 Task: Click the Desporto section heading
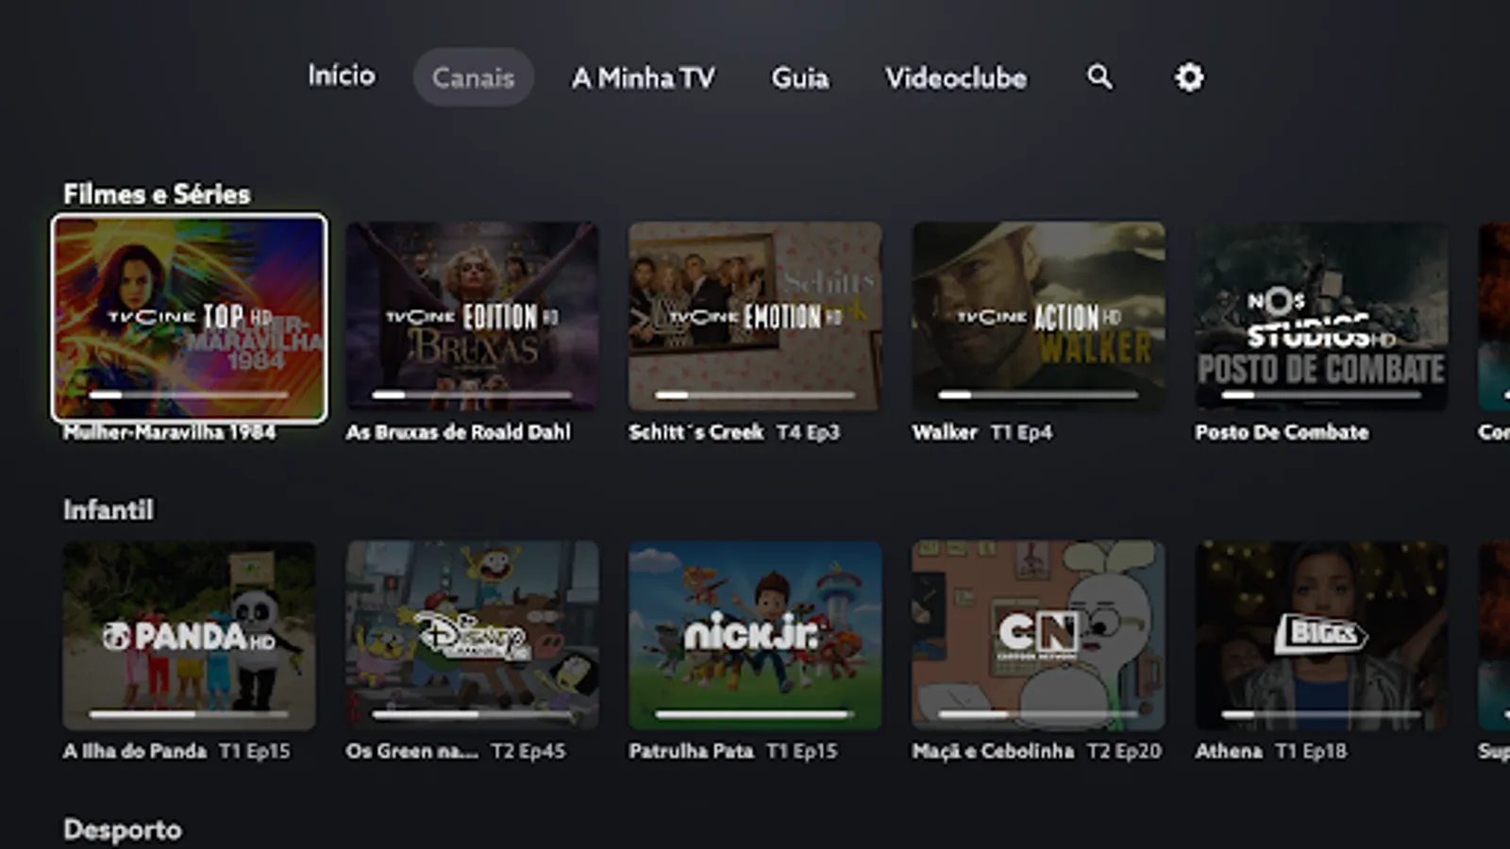click(x=123, y=830)
